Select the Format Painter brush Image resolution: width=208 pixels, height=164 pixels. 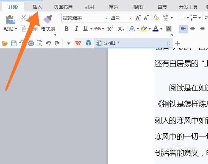pyautogui.click(x=48, y=19)
